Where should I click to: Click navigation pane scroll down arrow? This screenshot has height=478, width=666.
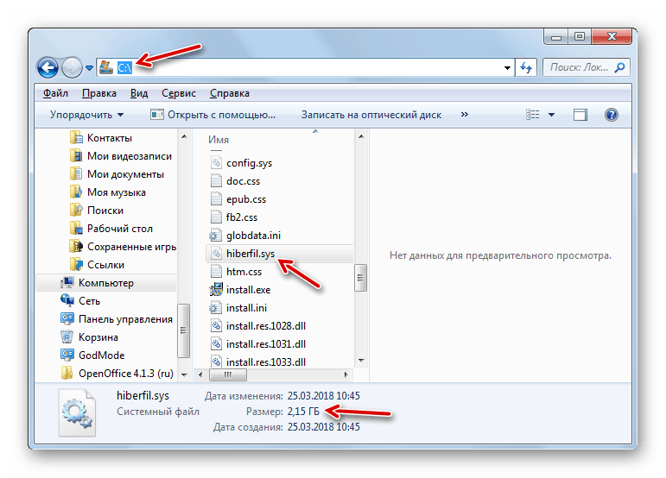[x=184, y=375]
